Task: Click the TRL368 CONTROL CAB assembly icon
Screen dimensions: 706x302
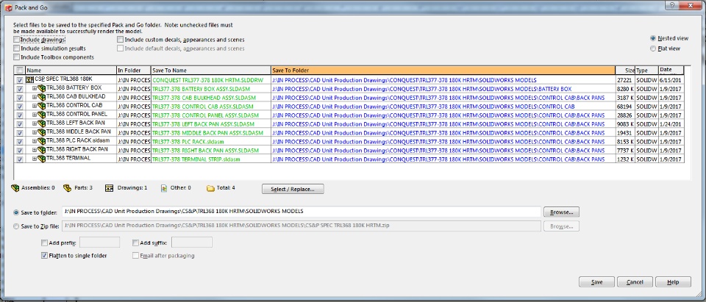Action: point(42,106)
